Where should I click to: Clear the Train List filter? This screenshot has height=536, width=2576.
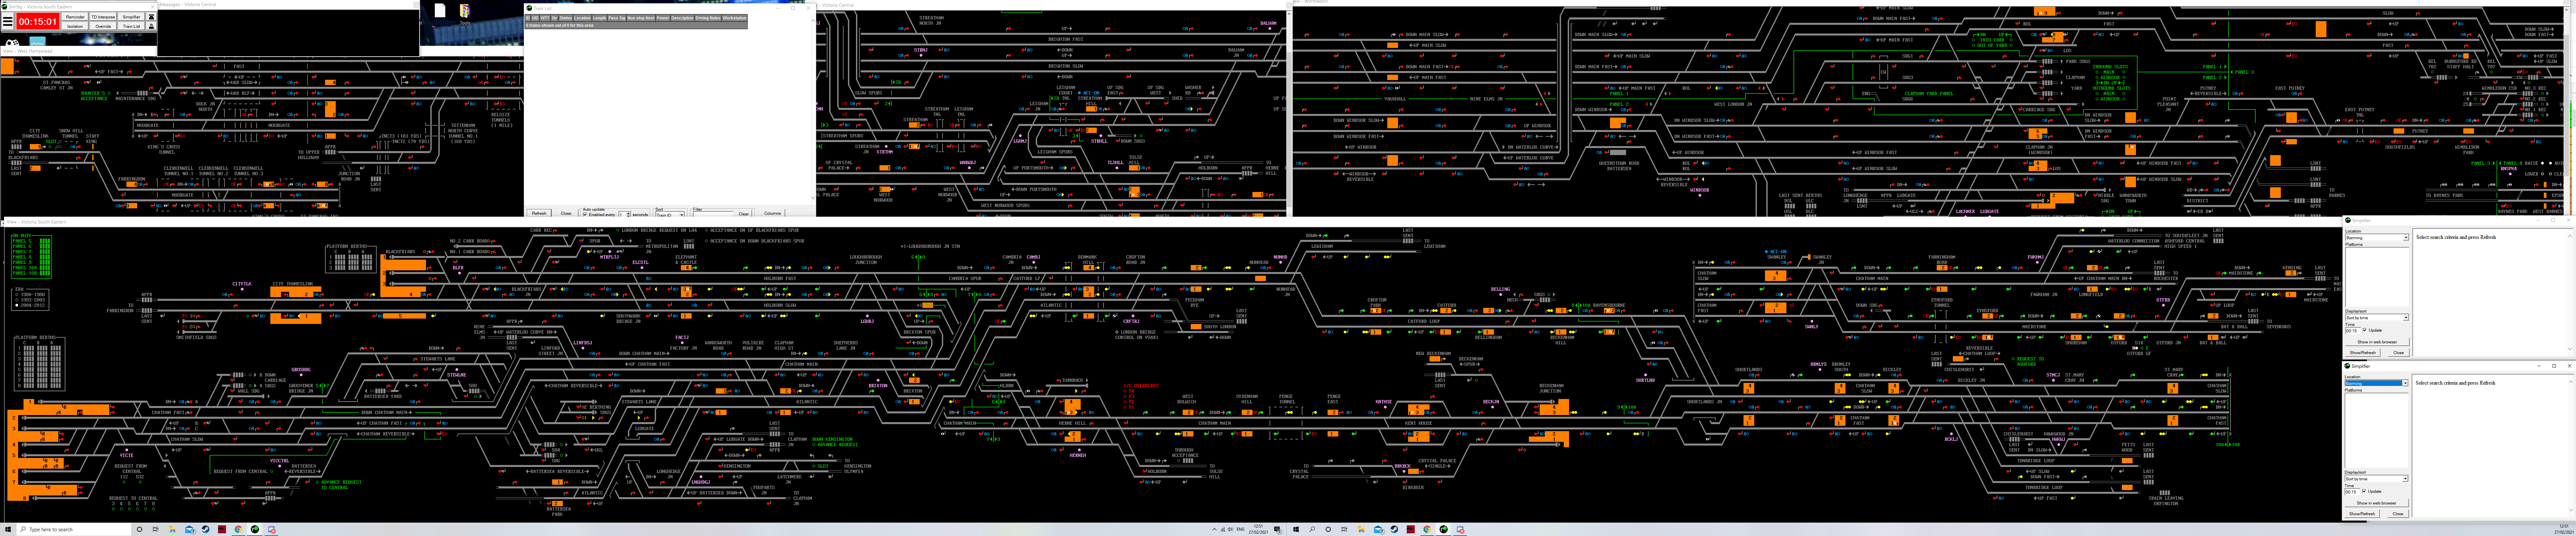coord(744,214)
